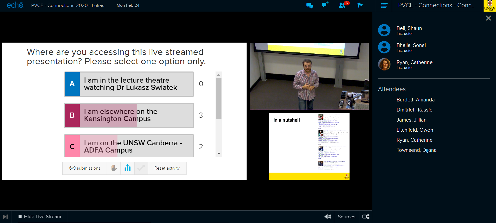Image resolution: width=496 pixels, height=223 pixels.
Task: Select attendee Burdett, Amanda
Action: coord(416,100)
